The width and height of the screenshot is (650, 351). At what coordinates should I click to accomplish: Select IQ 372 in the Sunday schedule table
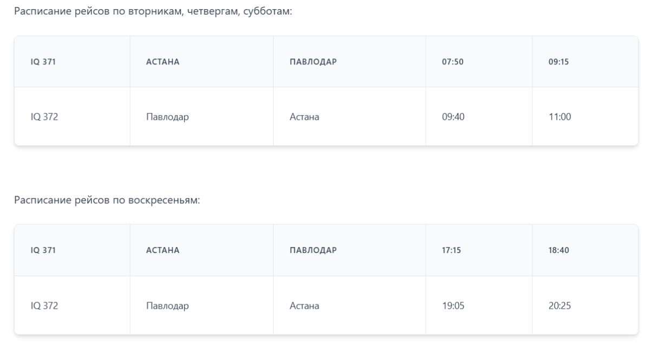[x=72, y=305]
